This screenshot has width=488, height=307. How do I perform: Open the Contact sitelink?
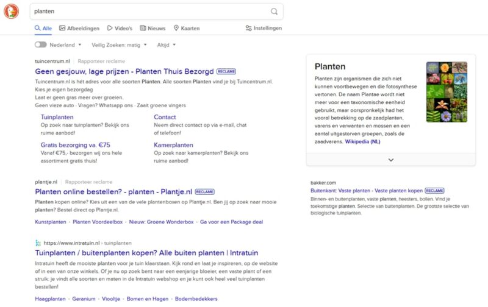pos(165,117)
